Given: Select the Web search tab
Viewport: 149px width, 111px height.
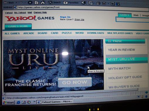Looking at the screenshot, I should click(136, 15).
